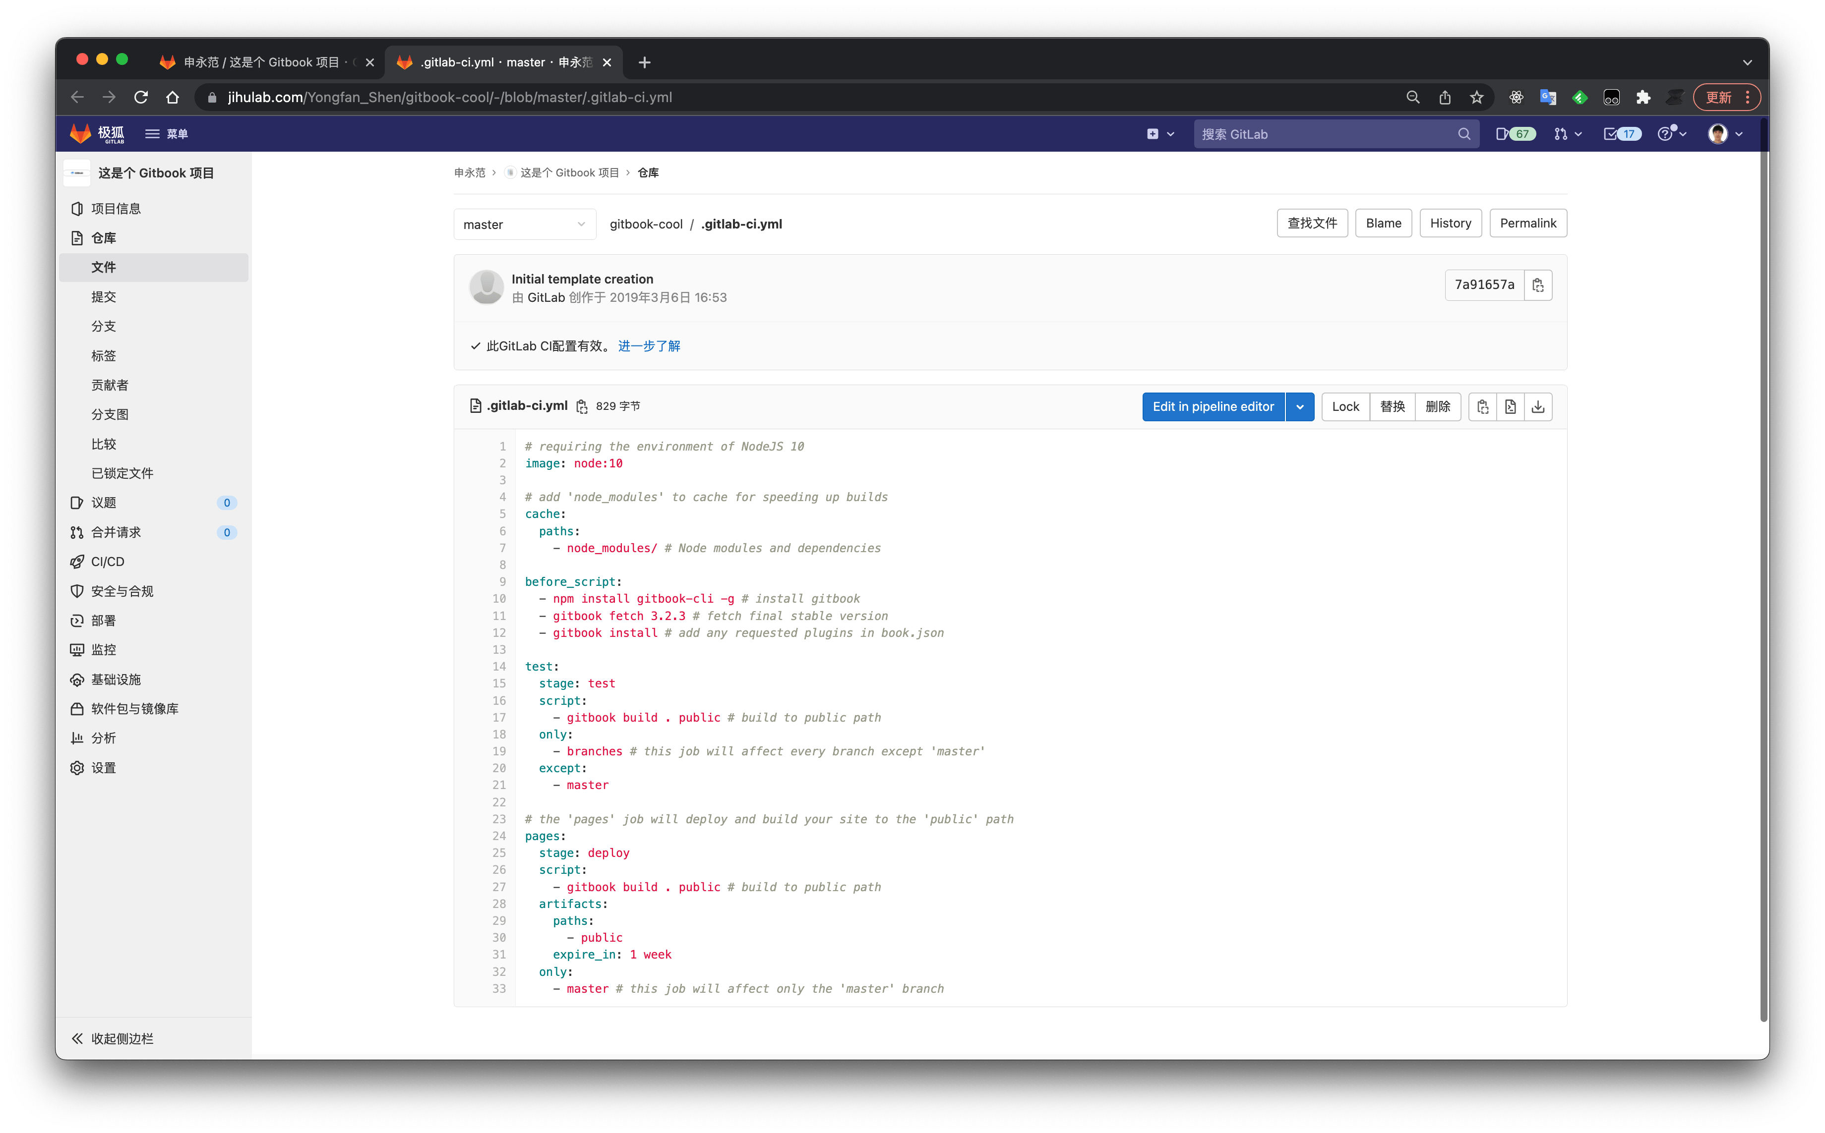Image resolution: width=1825 pixels, height=1133 pixels.
Task: Copy the commit SHA 7a91657a
Action: pyautogui.click(x=1538, y=285)
